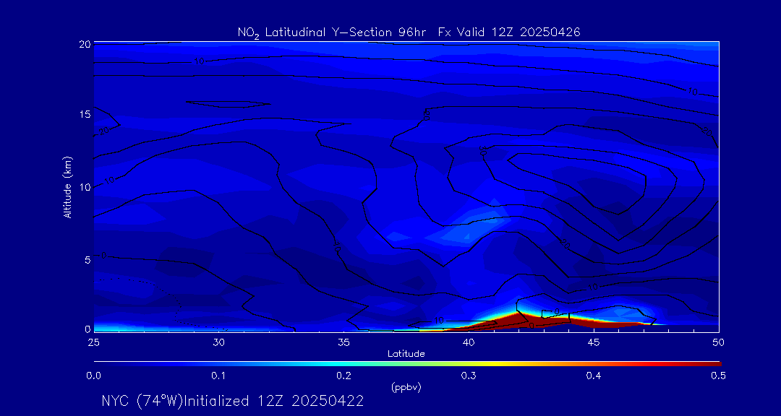Click latitude axis tick label 50
781x416 pixels.
[719, 342]
